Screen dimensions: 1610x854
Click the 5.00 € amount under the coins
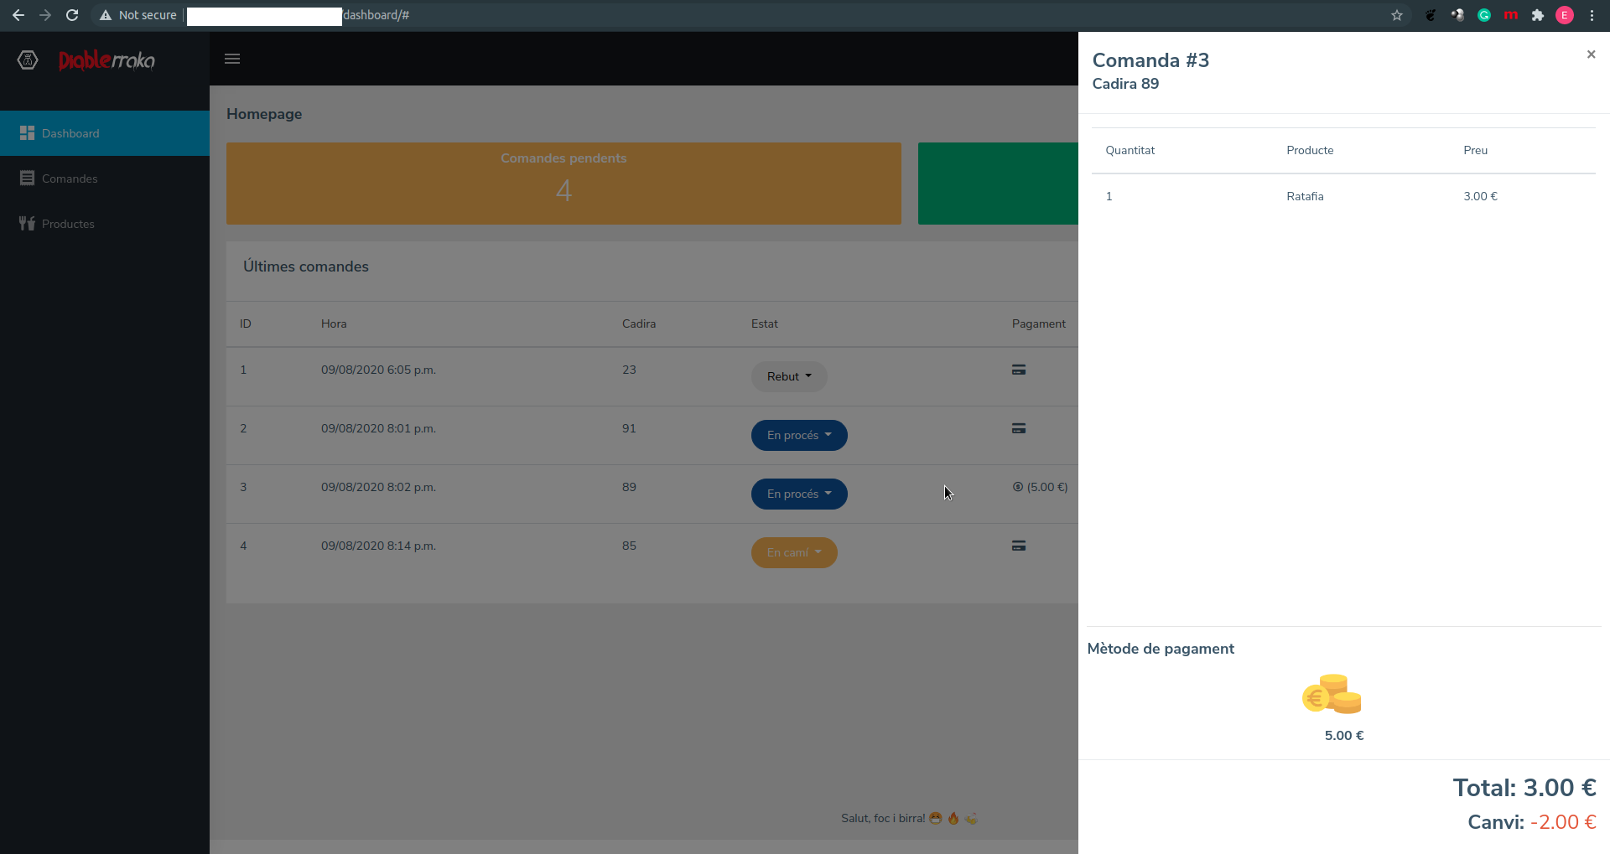(x=1344, y=735)
